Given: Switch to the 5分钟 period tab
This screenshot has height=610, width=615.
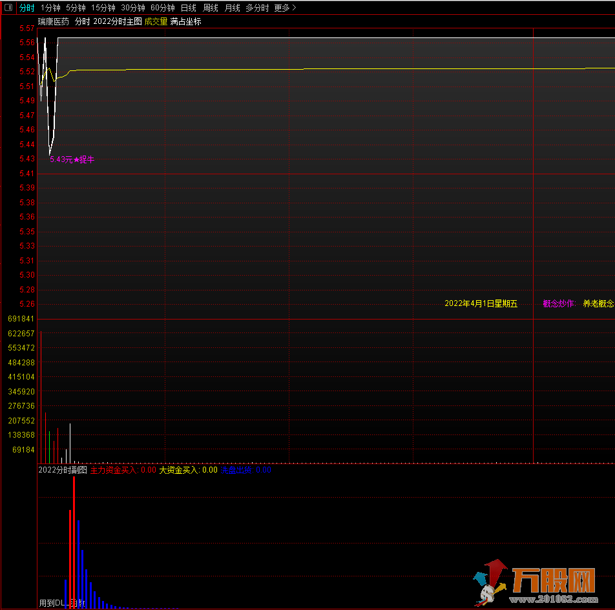Looking at the screenshot, I should coord(76,8).
